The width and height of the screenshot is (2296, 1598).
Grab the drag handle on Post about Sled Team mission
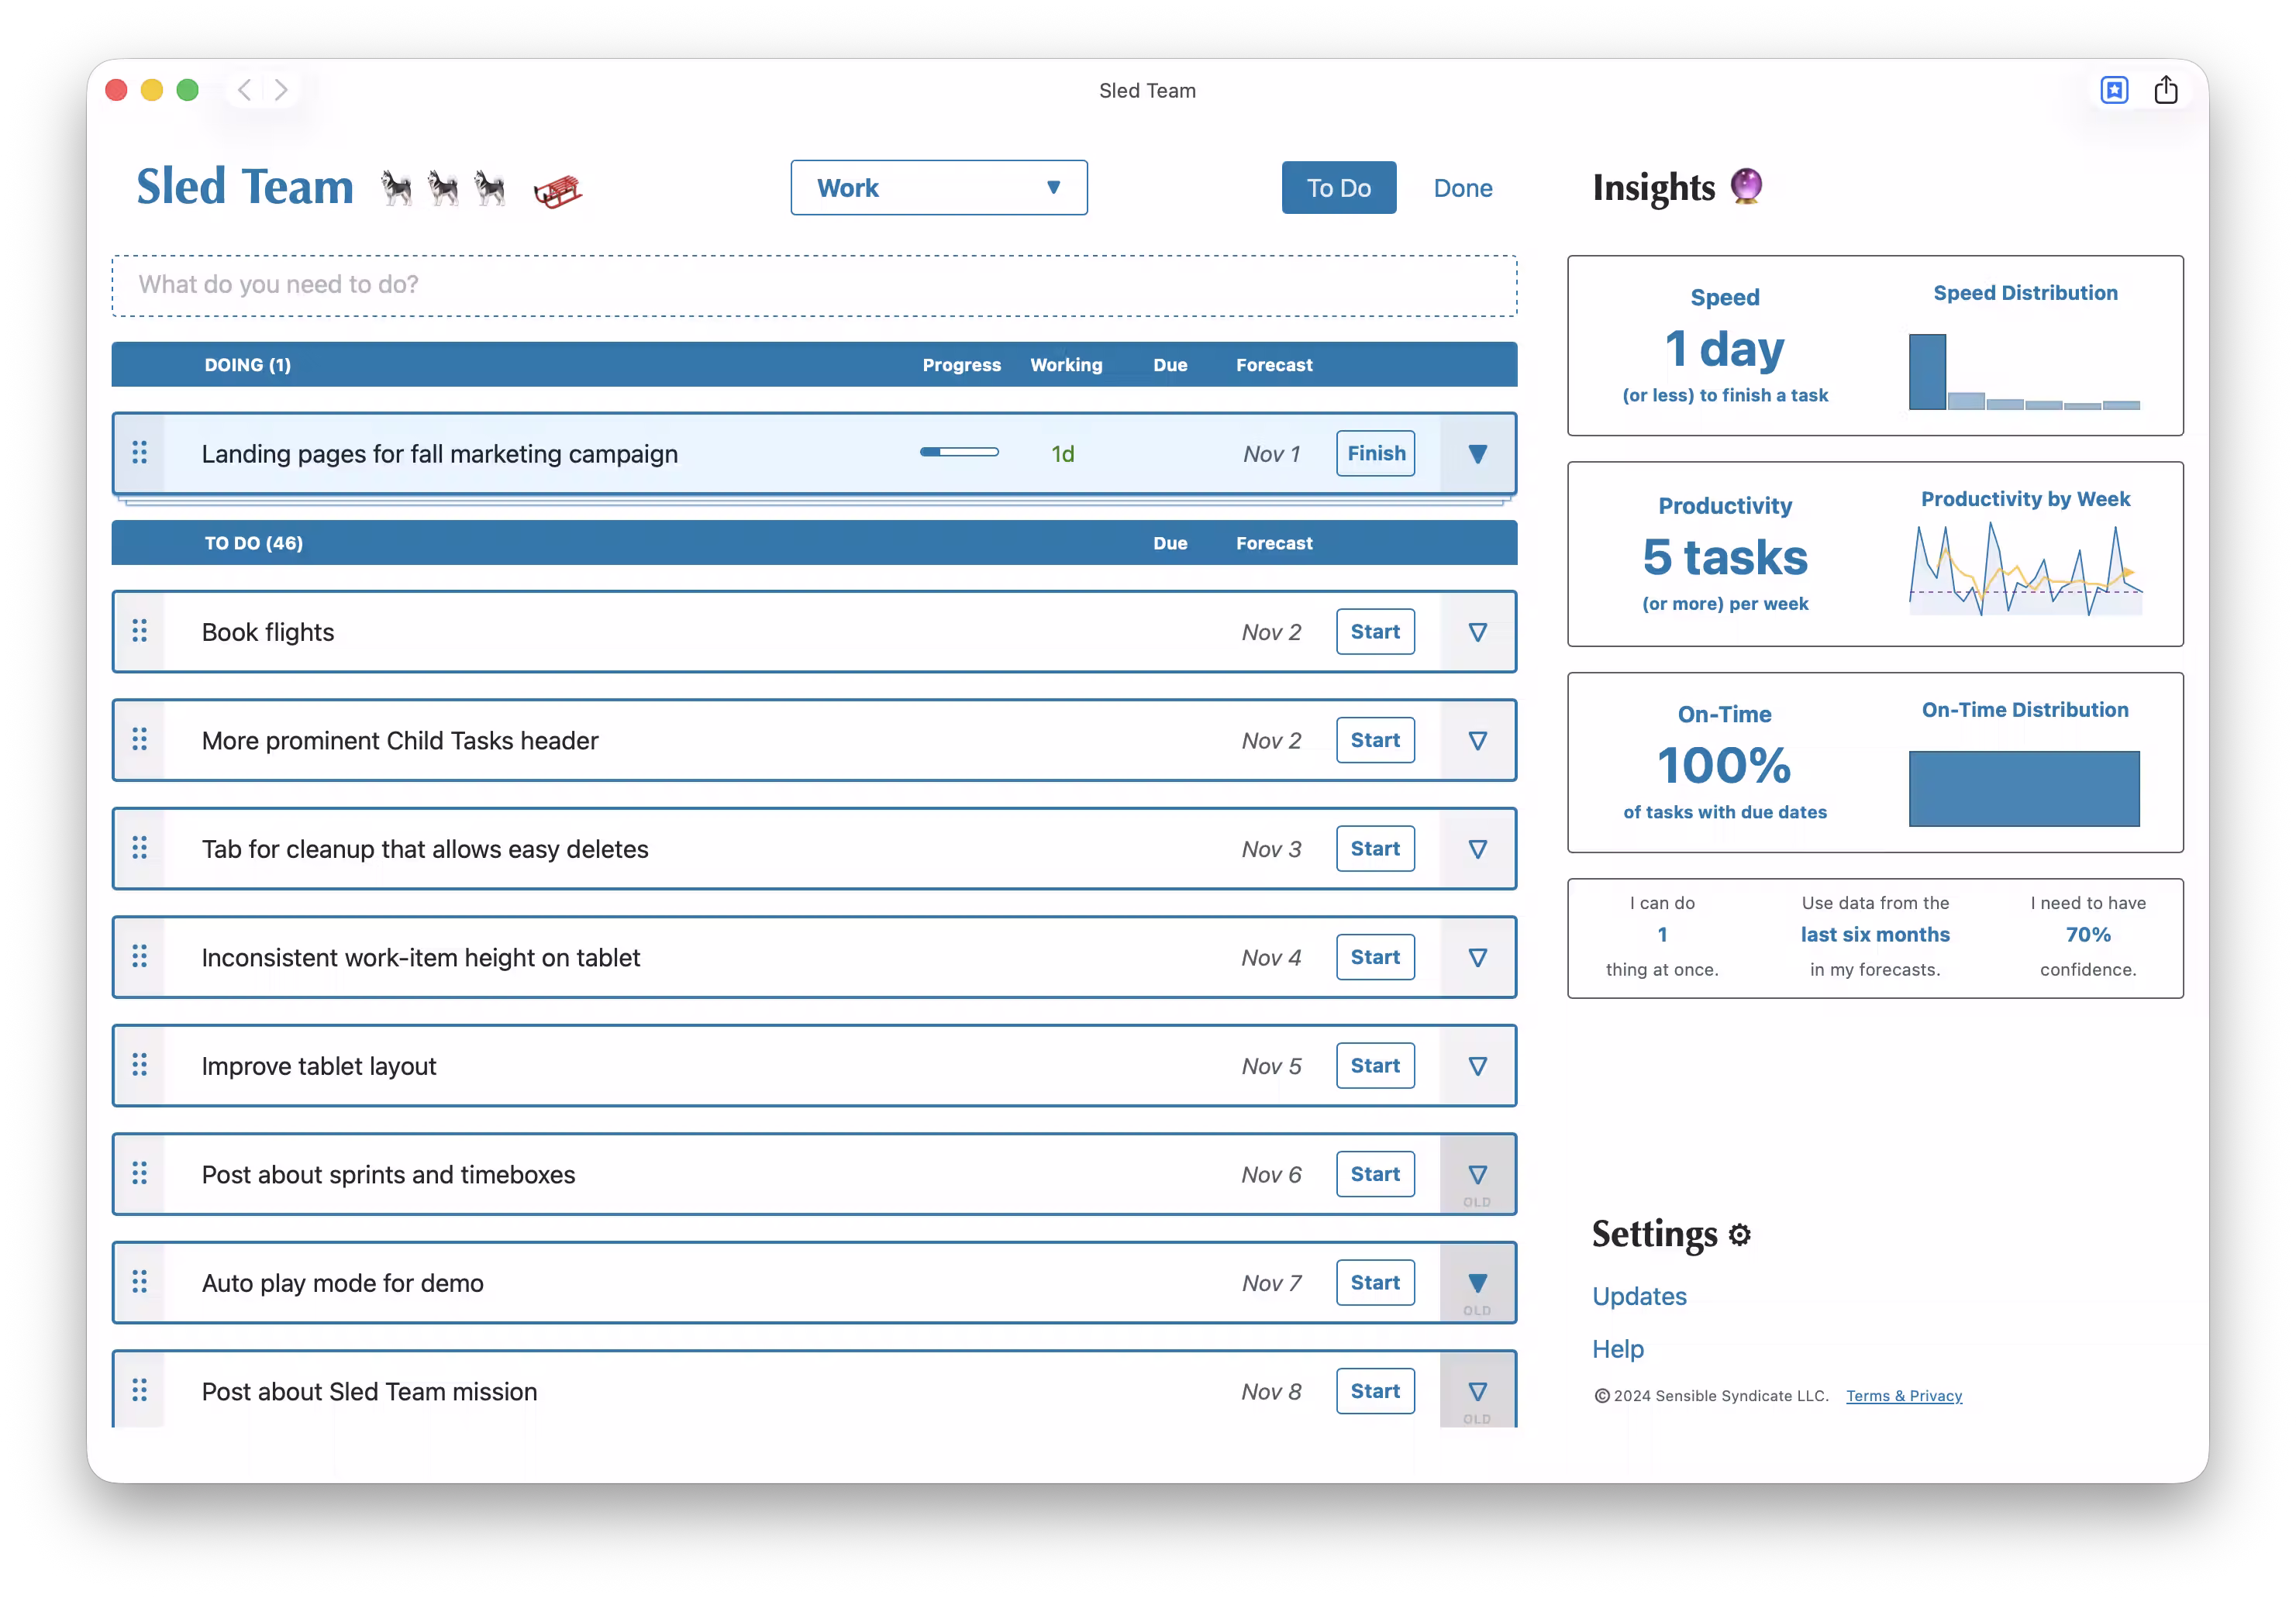click(x=139, y=1390)
